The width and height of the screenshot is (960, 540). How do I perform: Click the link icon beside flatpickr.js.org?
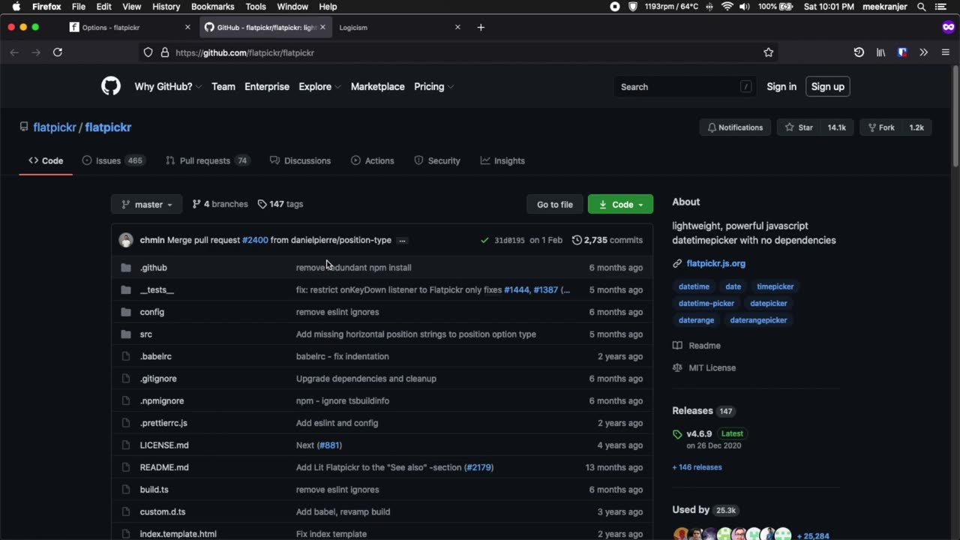tap(677, 264)
